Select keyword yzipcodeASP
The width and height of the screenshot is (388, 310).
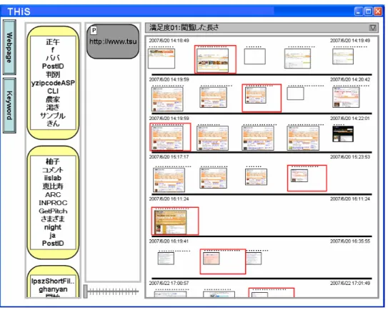[x=53, y=83]
